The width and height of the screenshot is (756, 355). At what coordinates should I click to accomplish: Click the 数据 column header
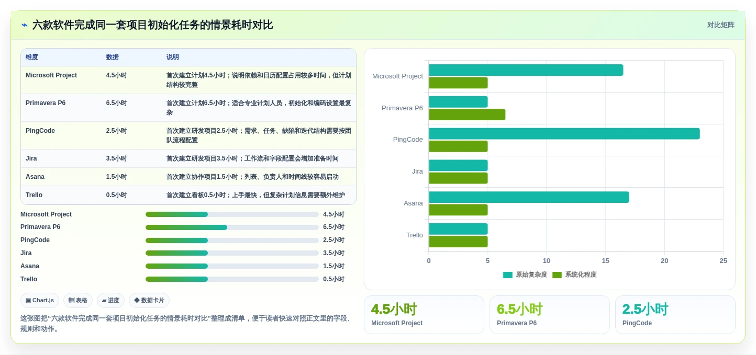112,58
